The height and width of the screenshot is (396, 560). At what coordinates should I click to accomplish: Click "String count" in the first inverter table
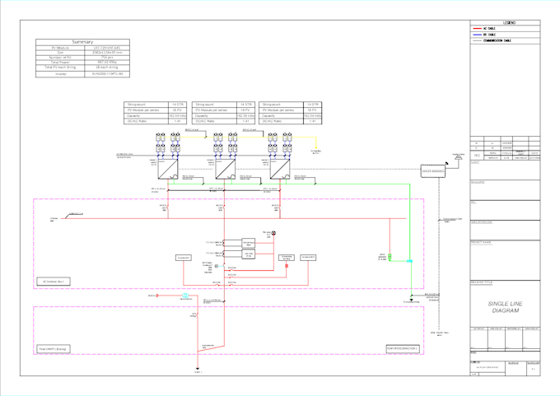[x=136, y=105]
